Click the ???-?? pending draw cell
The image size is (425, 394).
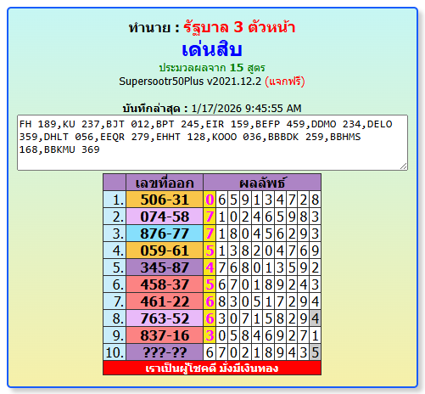coord(165,352)
